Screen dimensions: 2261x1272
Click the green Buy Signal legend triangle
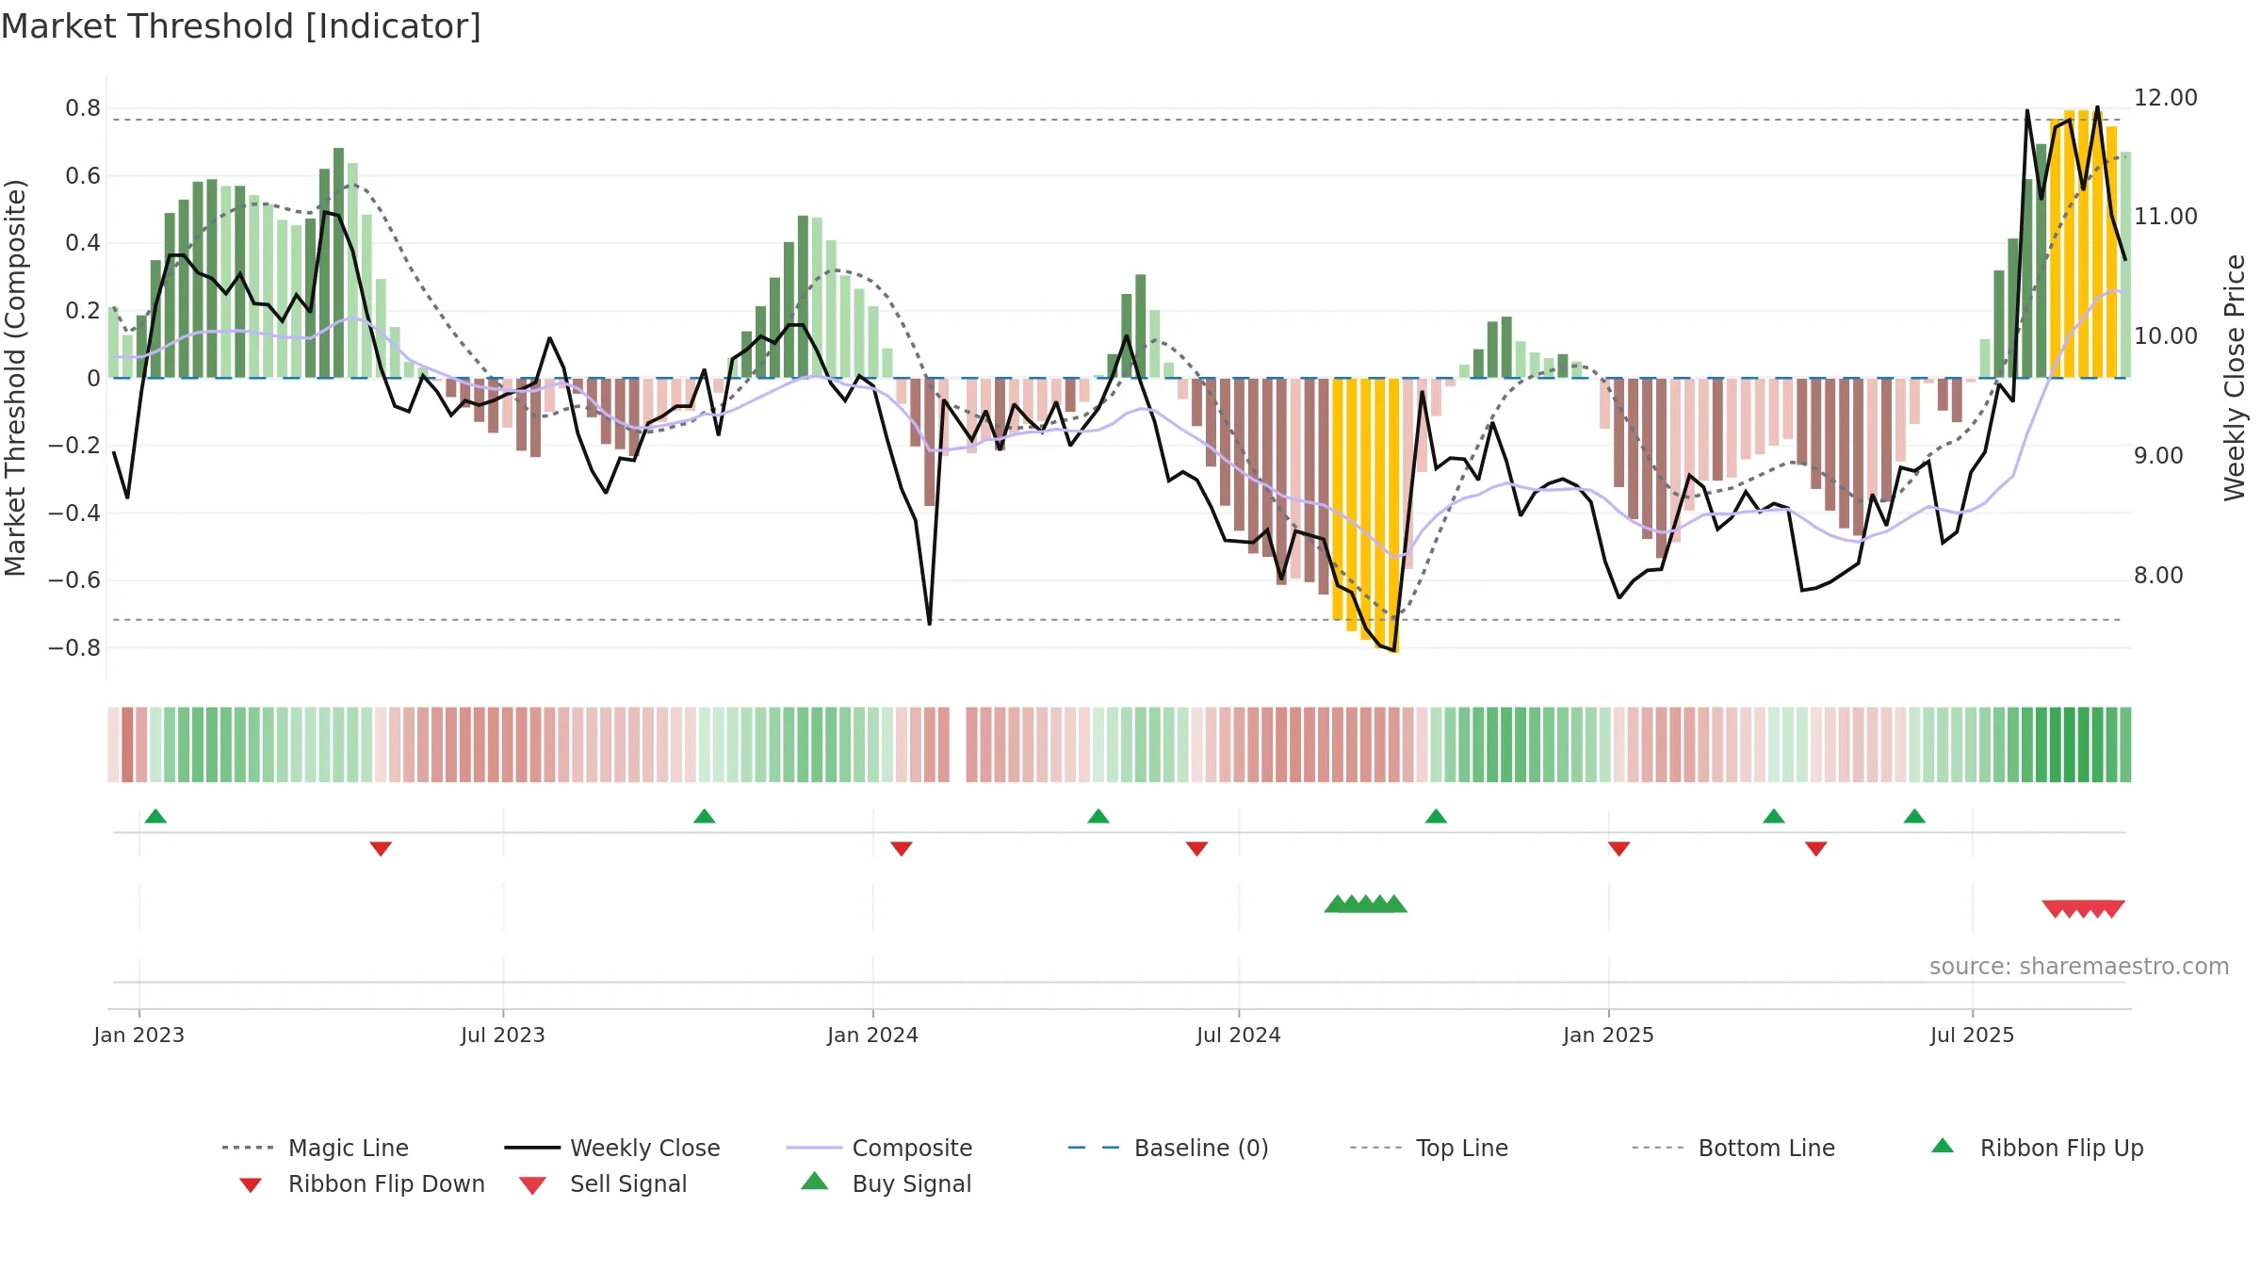click(x=815, y=1181)
